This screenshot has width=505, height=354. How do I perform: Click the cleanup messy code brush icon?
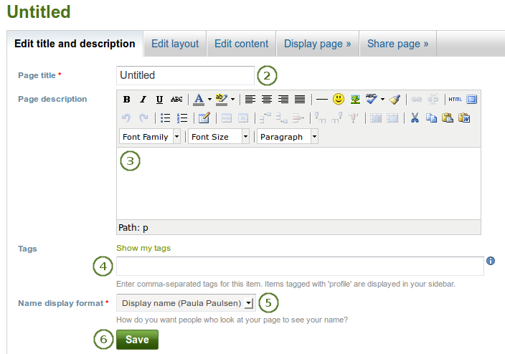[395, 100]
